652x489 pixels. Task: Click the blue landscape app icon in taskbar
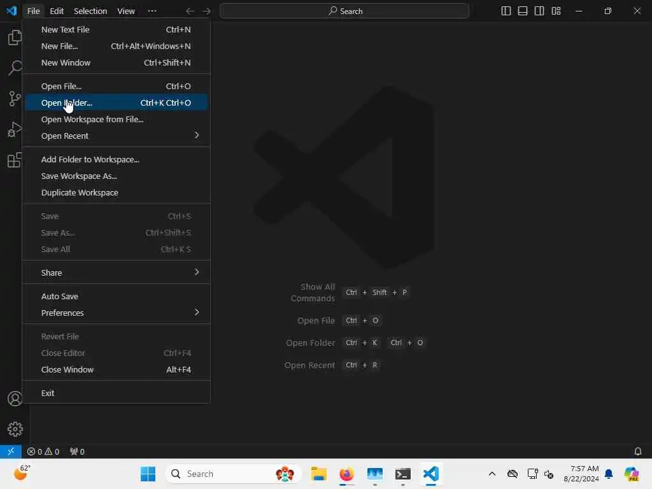[x=374, y=474]
